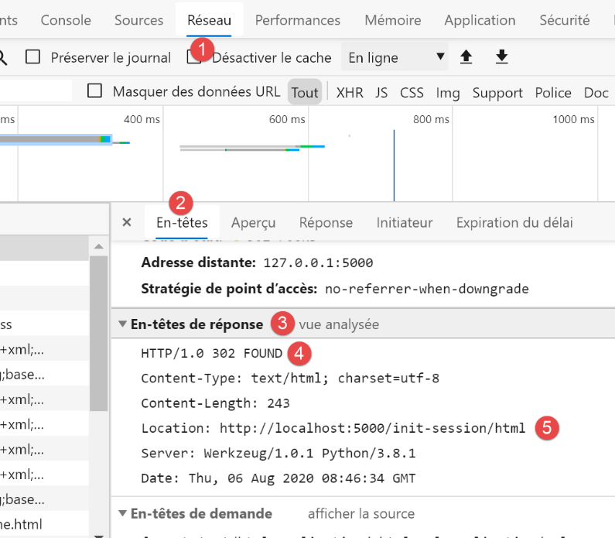Click afficher la source link
The image size is (615, 538).
click(360, 513)
